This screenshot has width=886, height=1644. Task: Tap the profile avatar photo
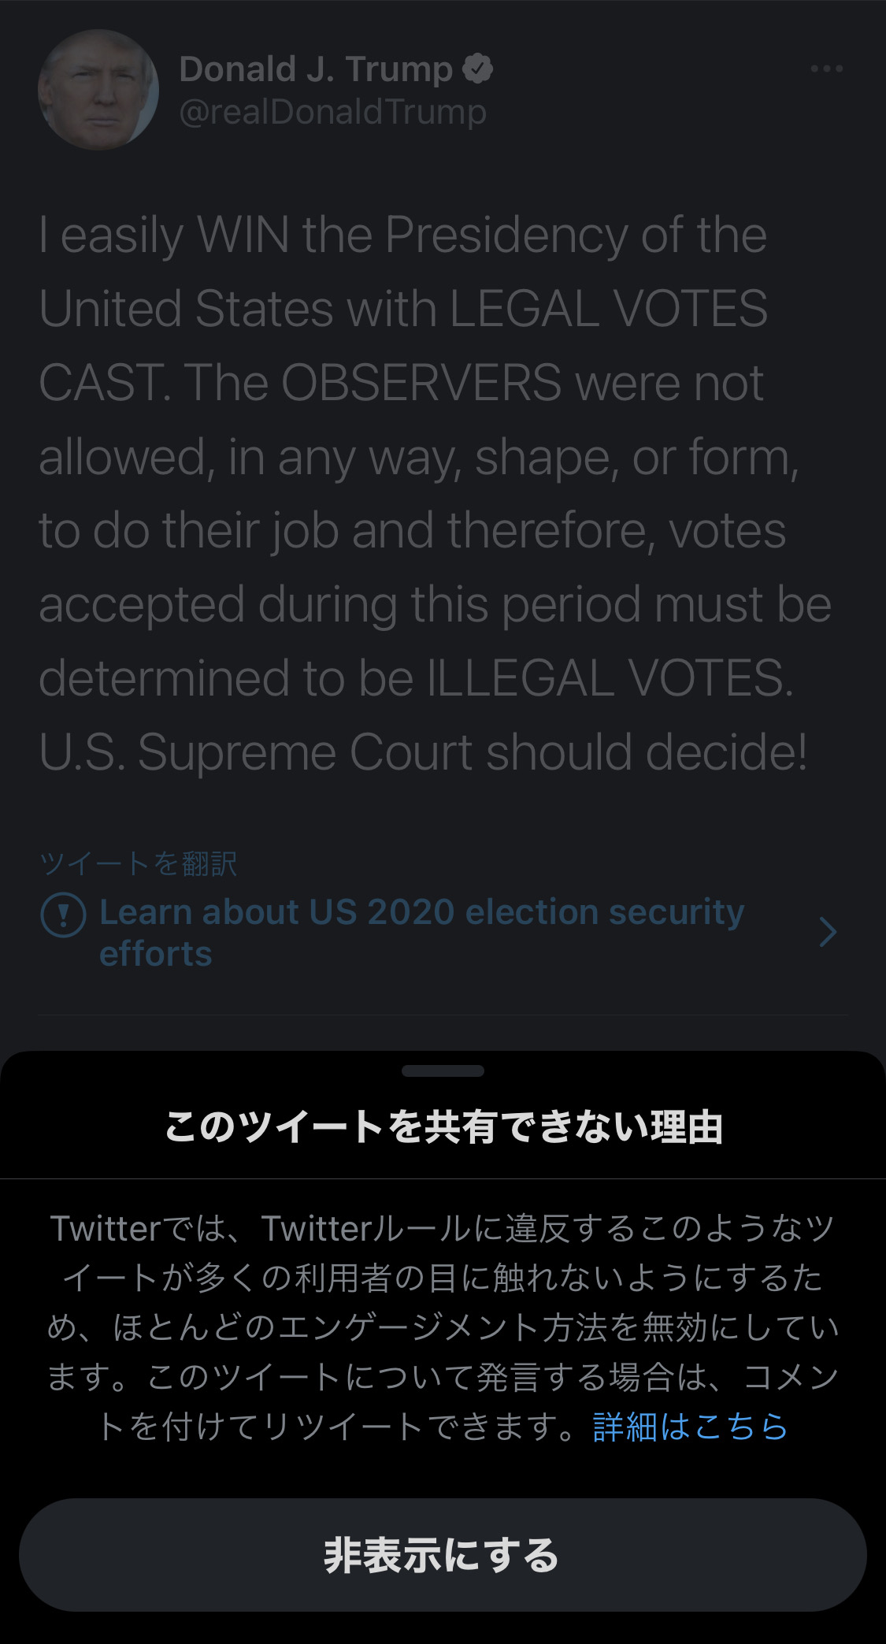coord(98,90)
